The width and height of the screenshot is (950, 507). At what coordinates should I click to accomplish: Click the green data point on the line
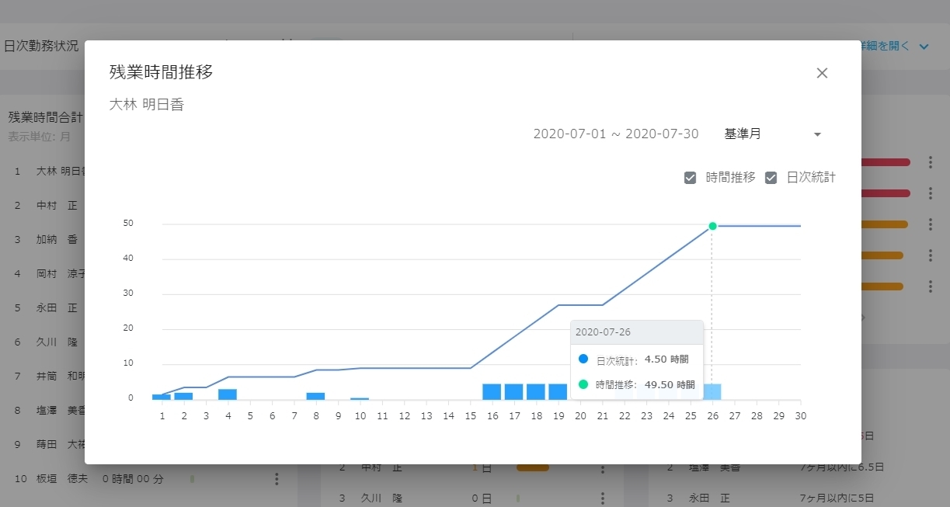(712, 226)
